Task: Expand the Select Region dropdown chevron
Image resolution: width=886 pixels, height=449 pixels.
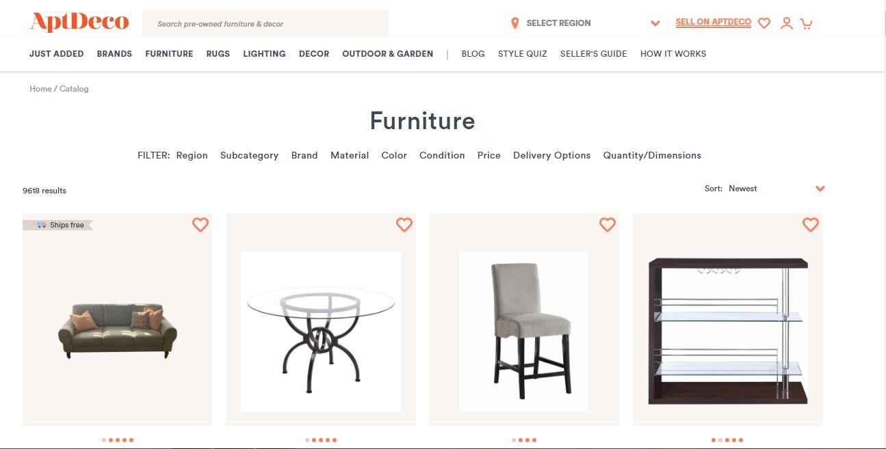Action: pos(655,23)
